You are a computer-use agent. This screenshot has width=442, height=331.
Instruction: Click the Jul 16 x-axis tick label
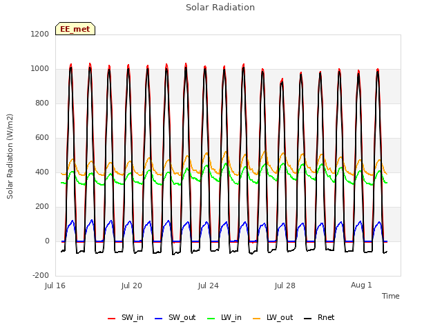pyautogui.click(x=55, y=285)
